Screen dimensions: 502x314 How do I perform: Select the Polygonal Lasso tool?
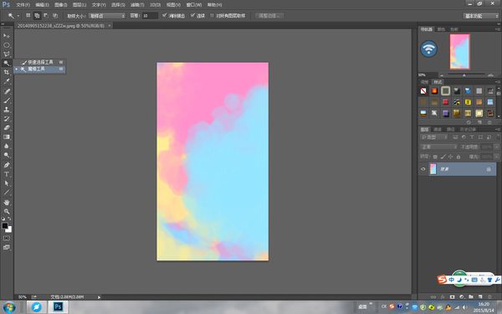pos(7,54)
